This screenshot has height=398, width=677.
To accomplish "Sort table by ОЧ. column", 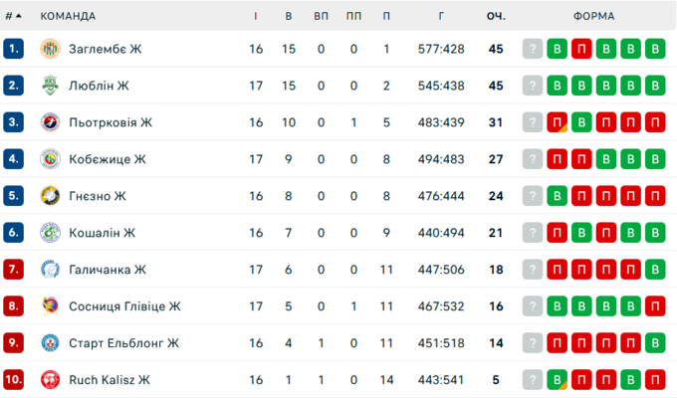I will click(x=496, y=16).
